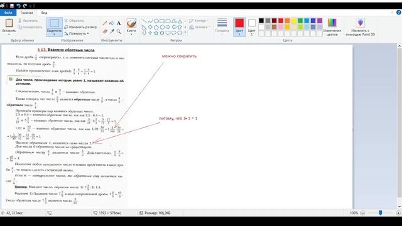Choose the Cloud callout shape

pos(180,33)
